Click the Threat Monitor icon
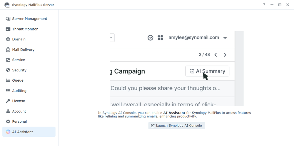 (8, 29)
